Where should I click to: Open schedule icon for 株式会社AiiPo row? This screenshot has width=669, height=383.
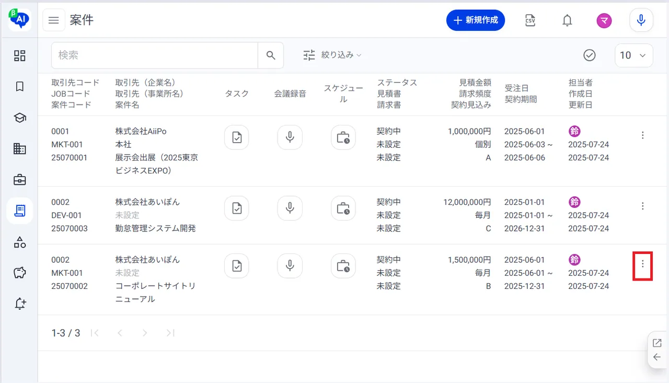click(343, 137)
